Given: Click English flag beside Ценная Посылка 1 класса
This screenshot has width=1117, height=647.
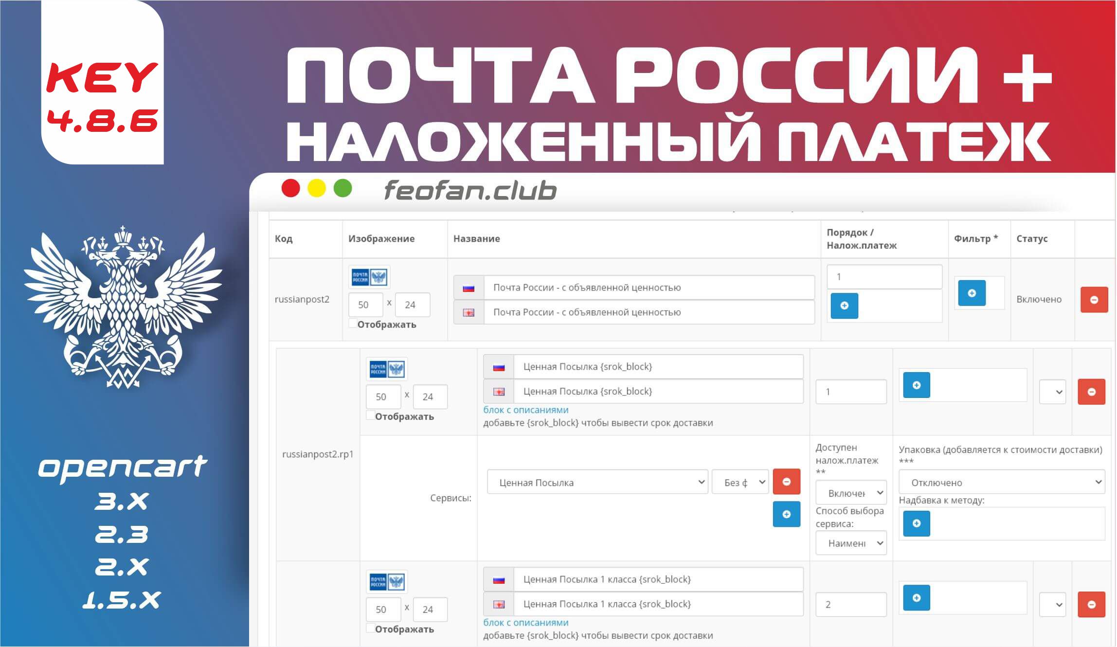Looking at the screenshot, I should tap(499, 604).
